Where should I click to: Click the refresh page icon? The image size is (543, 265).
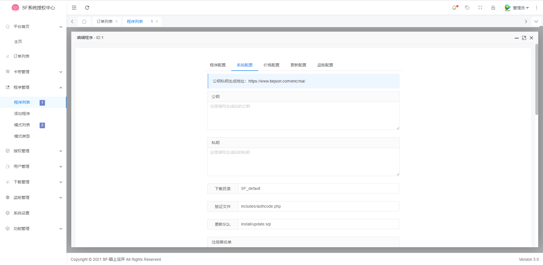click(87, 8)
